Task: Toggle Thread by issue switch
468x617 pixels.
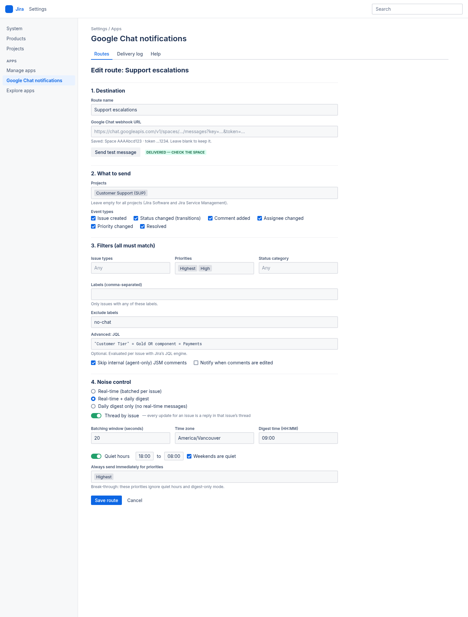Action: [x=96, y=416]
